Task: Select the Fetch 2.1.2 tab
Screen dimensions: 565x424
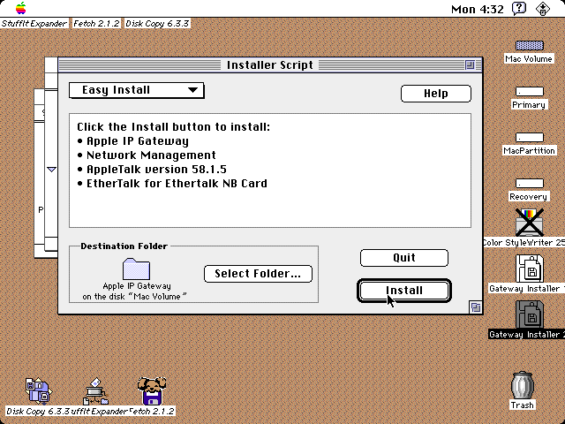Action: [96, 24]
